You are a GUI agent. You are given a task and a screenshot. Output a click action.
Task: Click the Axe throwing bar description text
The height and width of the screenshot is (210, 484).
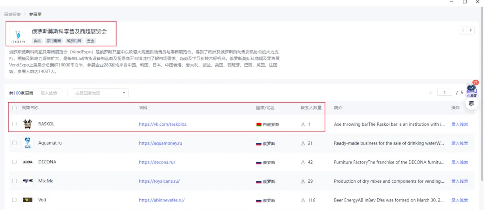pyautogui.click(x=389, y=124)
